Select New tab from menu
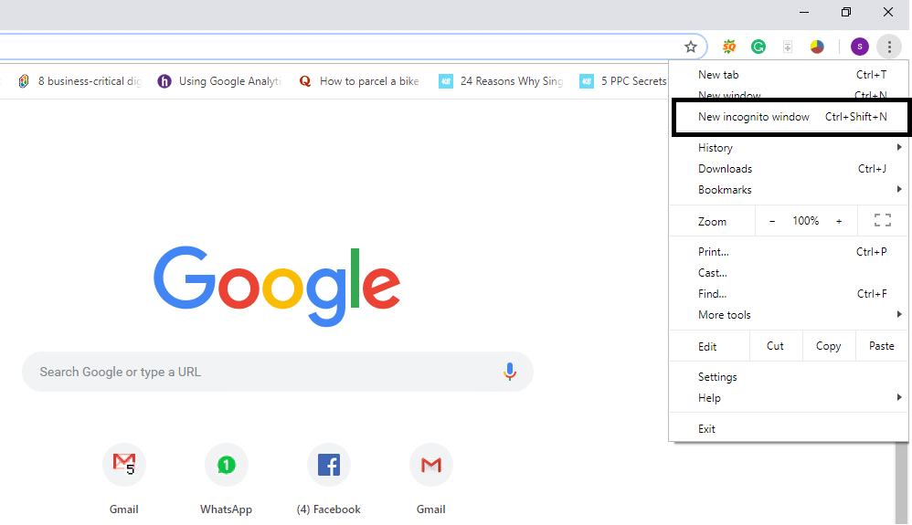The height and width of the screenshot is (525, 912). [x=789, y=75]
